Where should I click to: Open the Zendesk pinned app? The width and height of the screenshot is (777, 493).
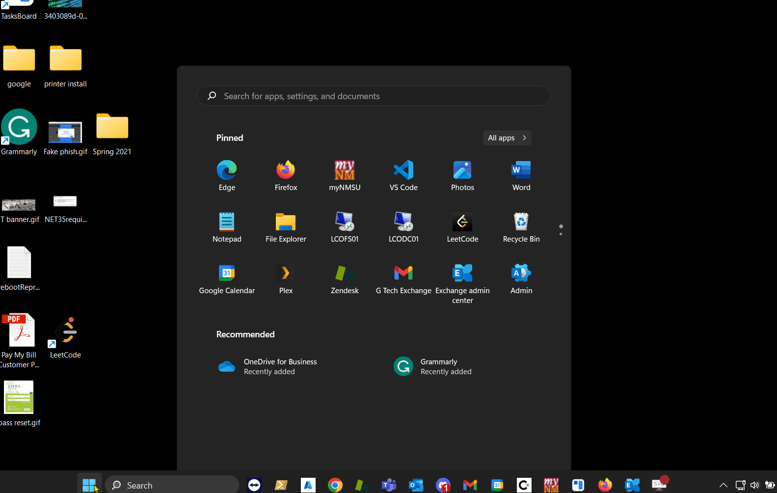[x=345, y=278]
